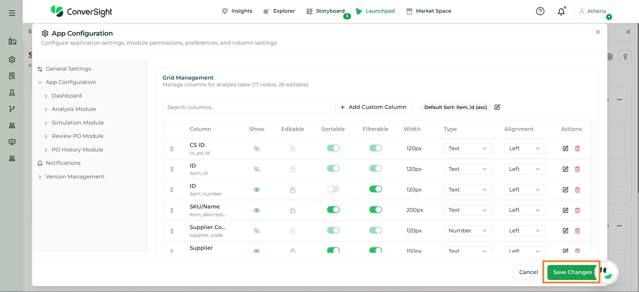Open Type dropdown for Supplier Code row
This screenshot has width=639, height=292.
pos(468,231)
